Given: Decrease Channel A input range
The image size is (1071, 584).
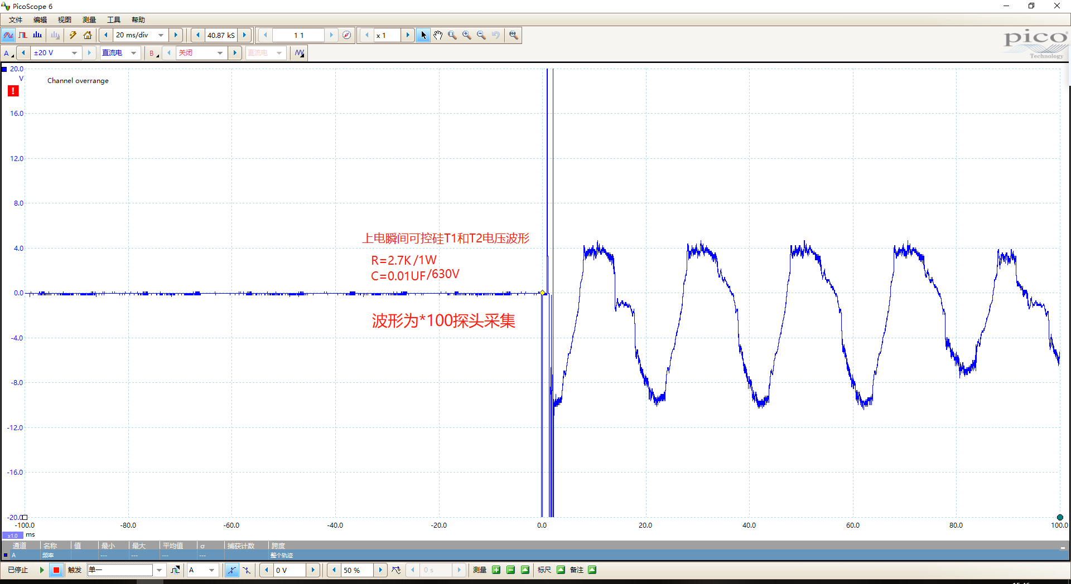Looking at the screenshot, I should [x=23, y=53].
